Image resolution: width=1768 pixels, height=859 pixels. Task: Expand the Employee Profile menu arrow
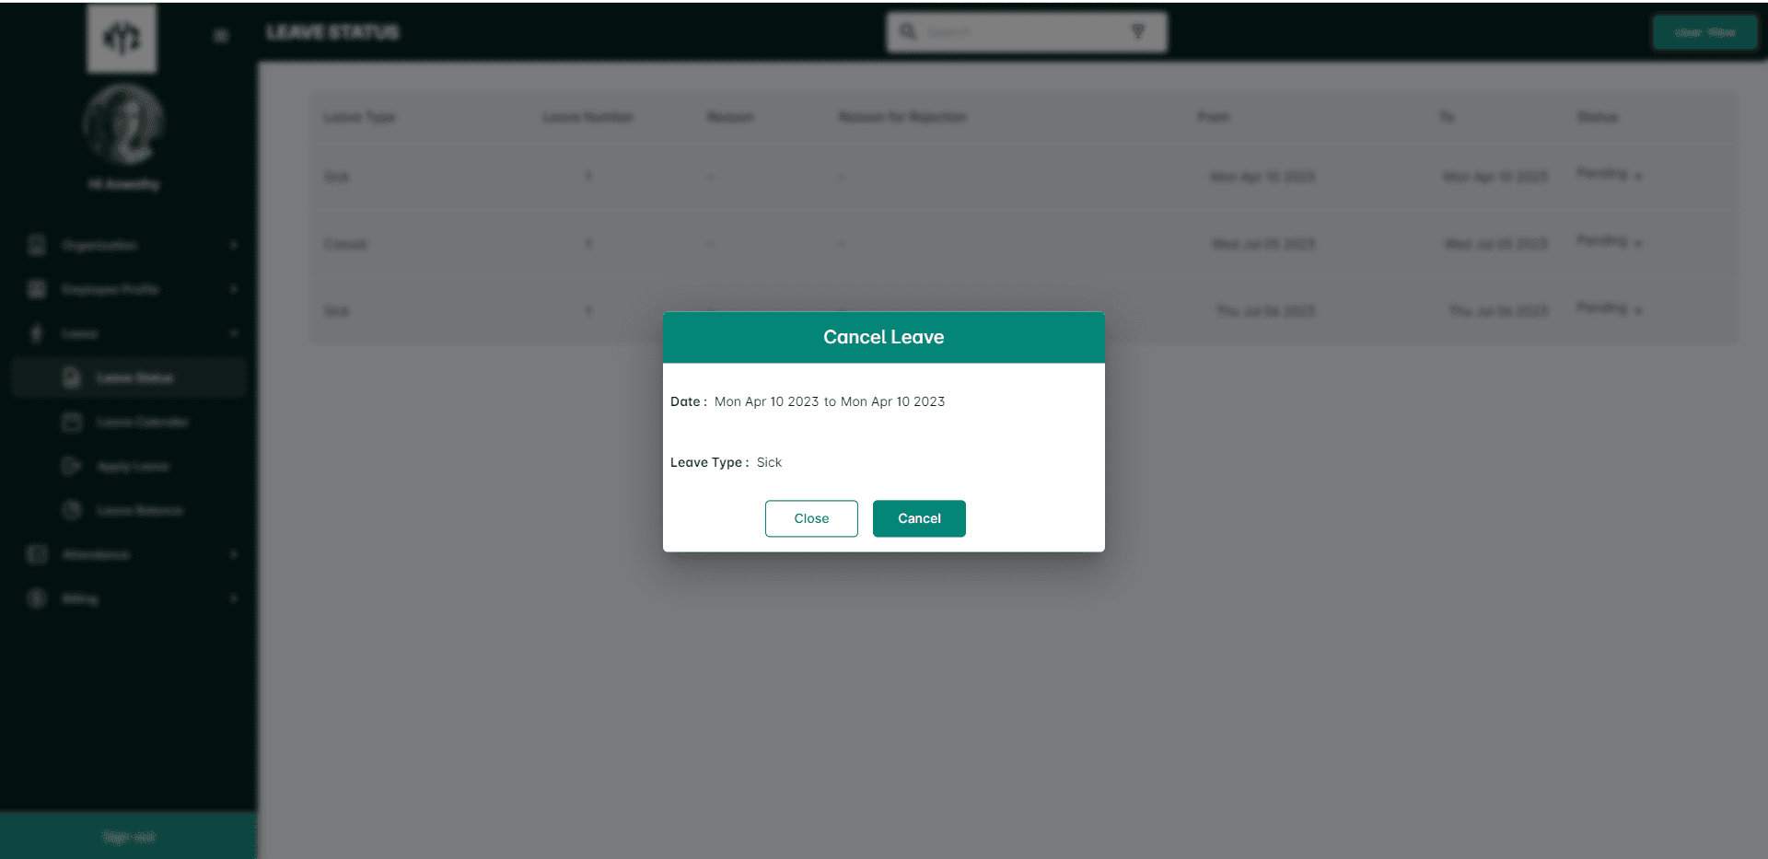pos(233,289)
